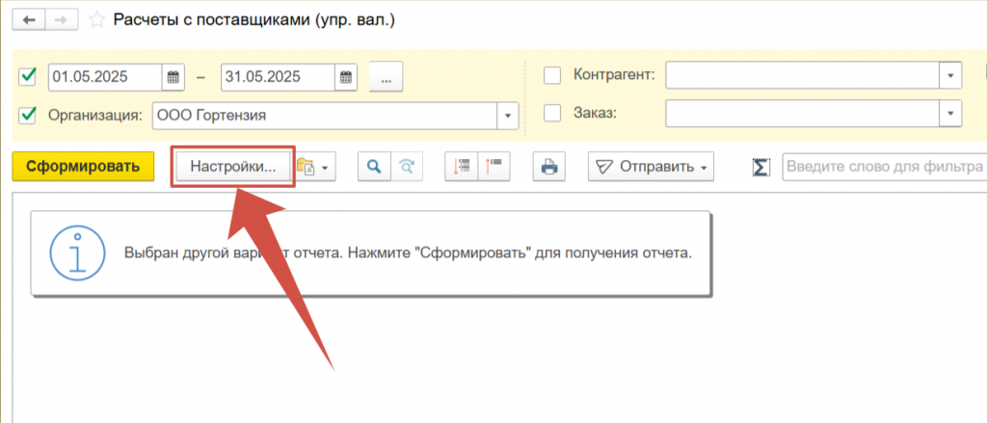Open the Отправить send menu

coord(650,167)
